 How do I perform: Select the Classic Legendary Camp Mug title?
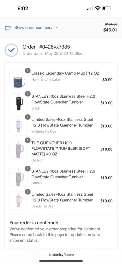[65, 73]
